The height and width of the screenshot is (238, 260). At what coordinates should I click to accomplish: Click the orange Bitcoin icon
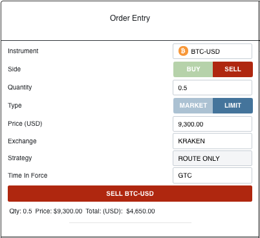(183, 51)
